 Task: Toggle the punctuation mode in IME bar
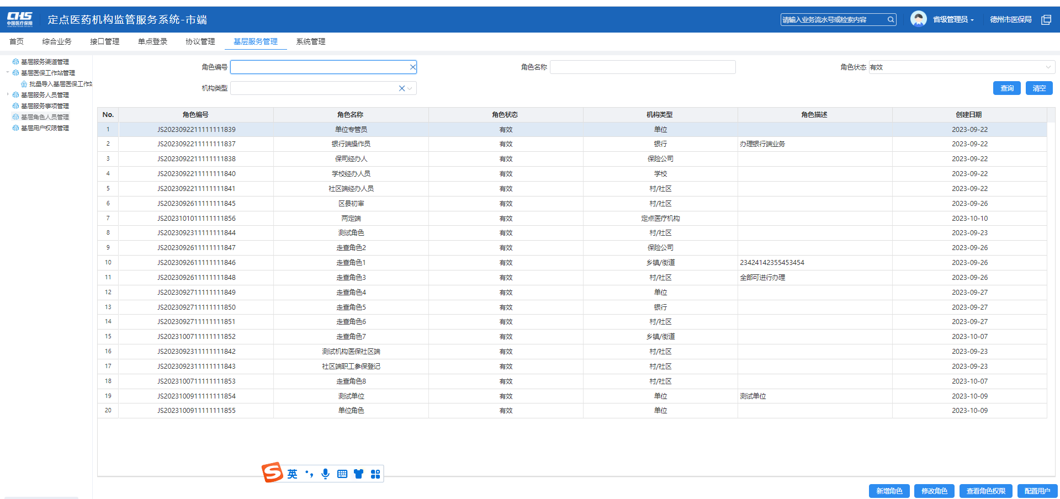pyautogui.click(x=309, y=474)
